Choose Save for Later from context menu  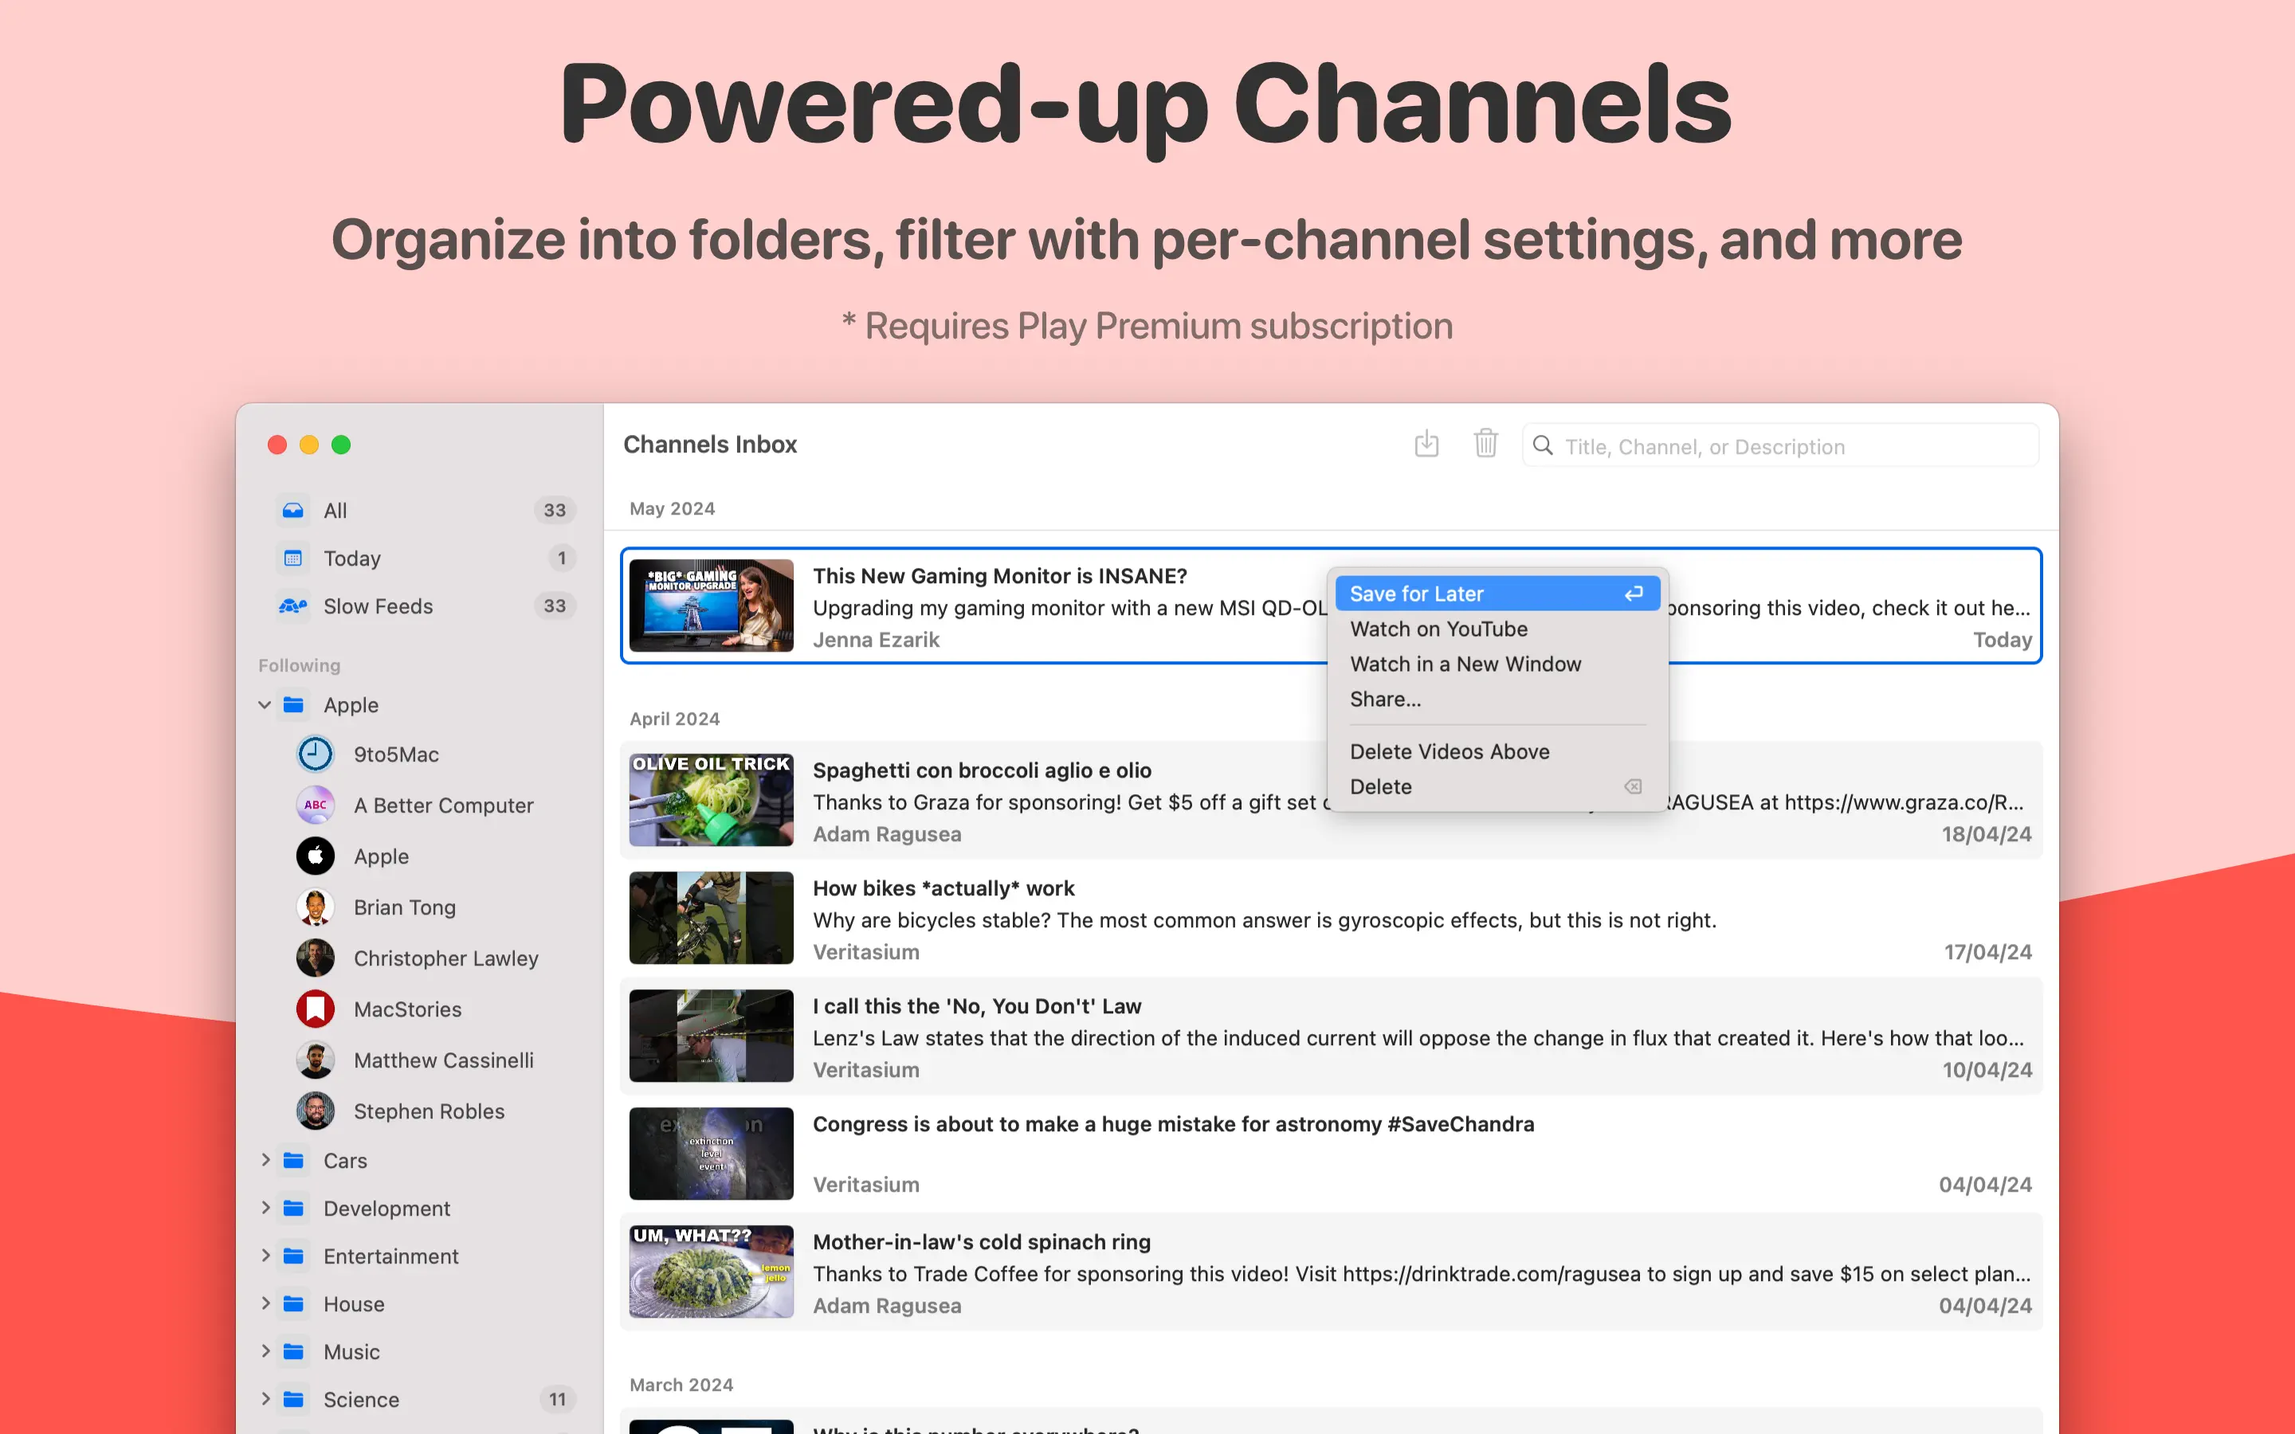[1416, 594]
